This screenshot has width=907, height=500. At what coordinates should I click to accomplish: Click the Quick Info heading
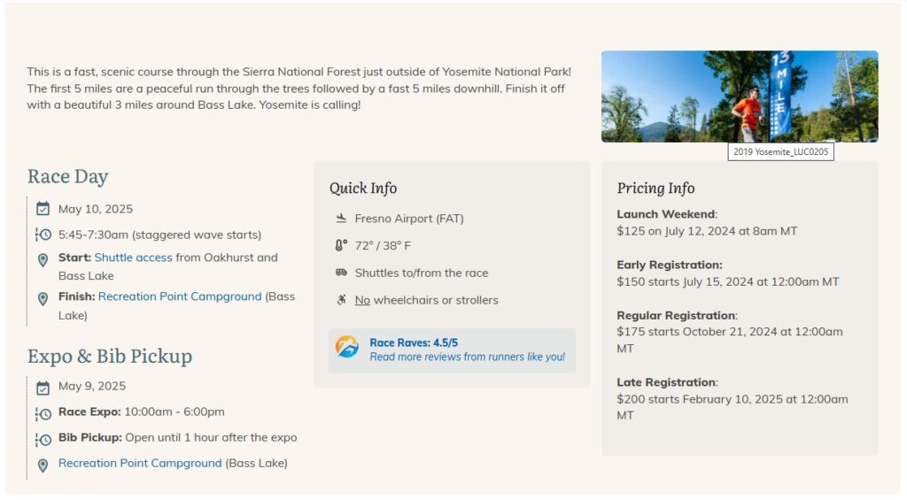pyautogui.click(x=362, y=188)
